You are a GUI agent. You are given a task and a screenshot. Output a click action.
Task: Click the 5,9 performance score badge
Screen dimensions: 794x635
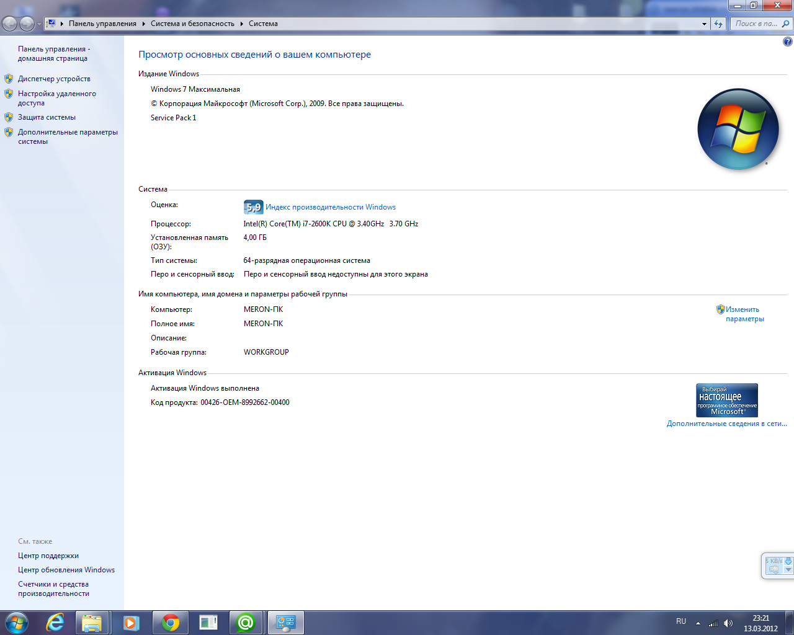253,207
